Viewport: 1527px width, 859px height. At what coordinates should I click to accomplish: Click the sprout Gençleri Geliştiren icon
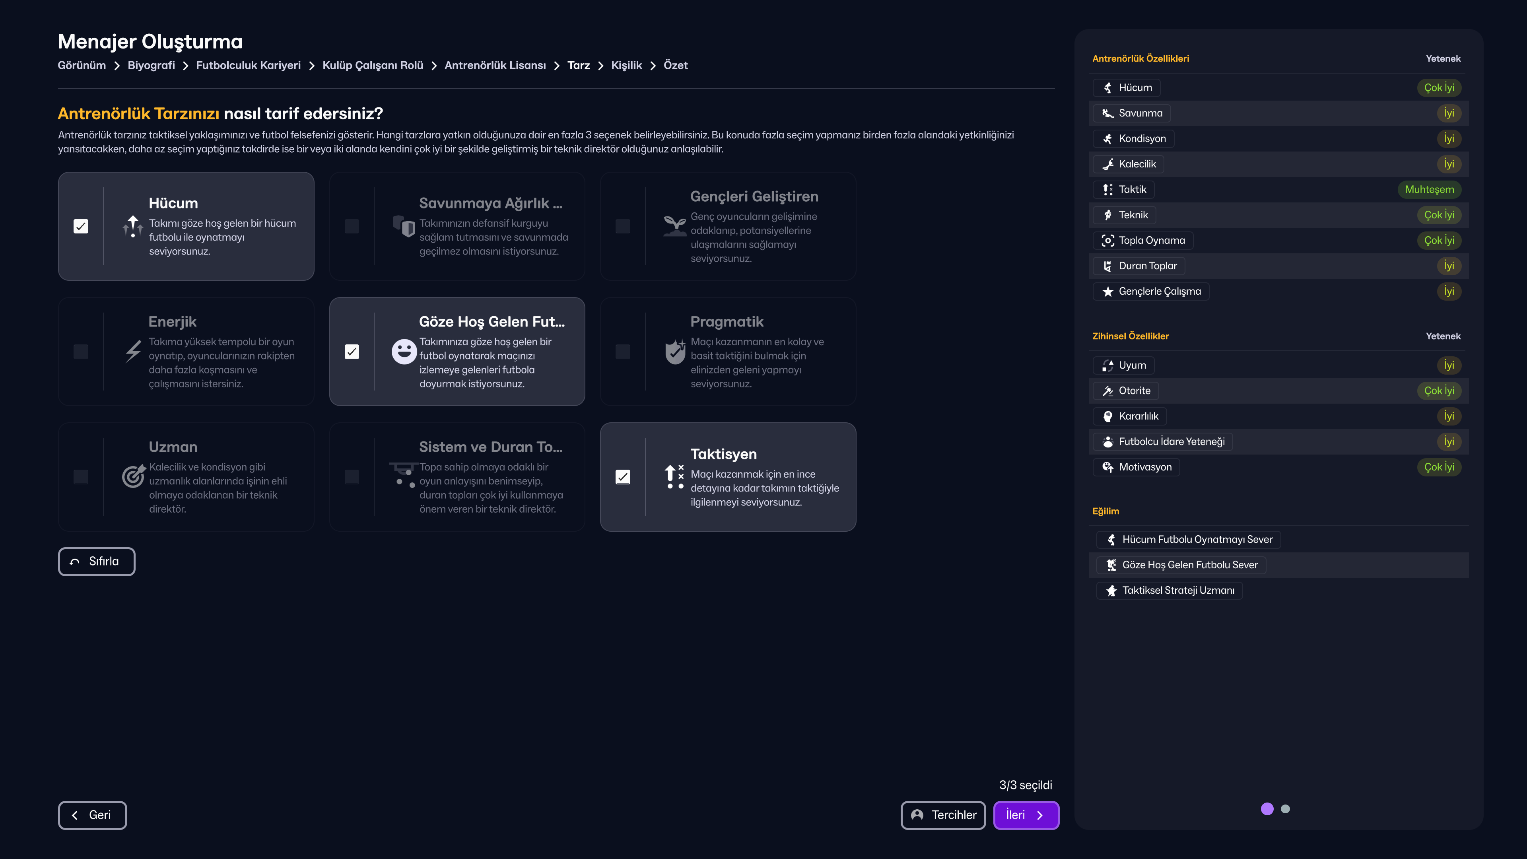pos(674,226)
